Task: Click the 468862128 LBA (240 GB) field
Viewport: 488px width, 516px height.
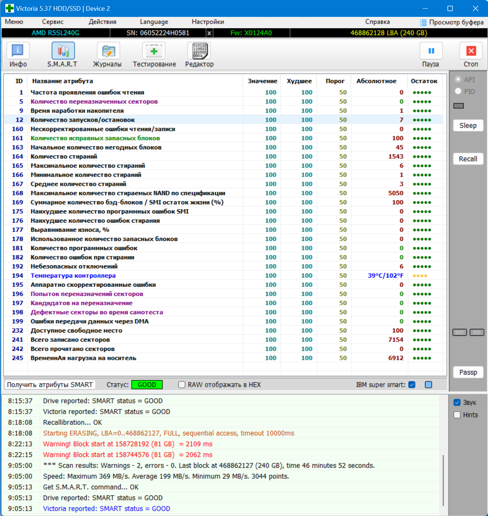Action: (389, 33)
